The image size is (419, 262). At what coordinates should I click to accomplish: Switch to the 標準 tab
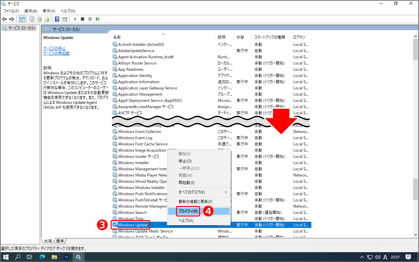point(60,241)
